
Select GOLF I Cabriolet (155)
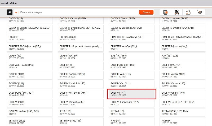click(131, 66)
